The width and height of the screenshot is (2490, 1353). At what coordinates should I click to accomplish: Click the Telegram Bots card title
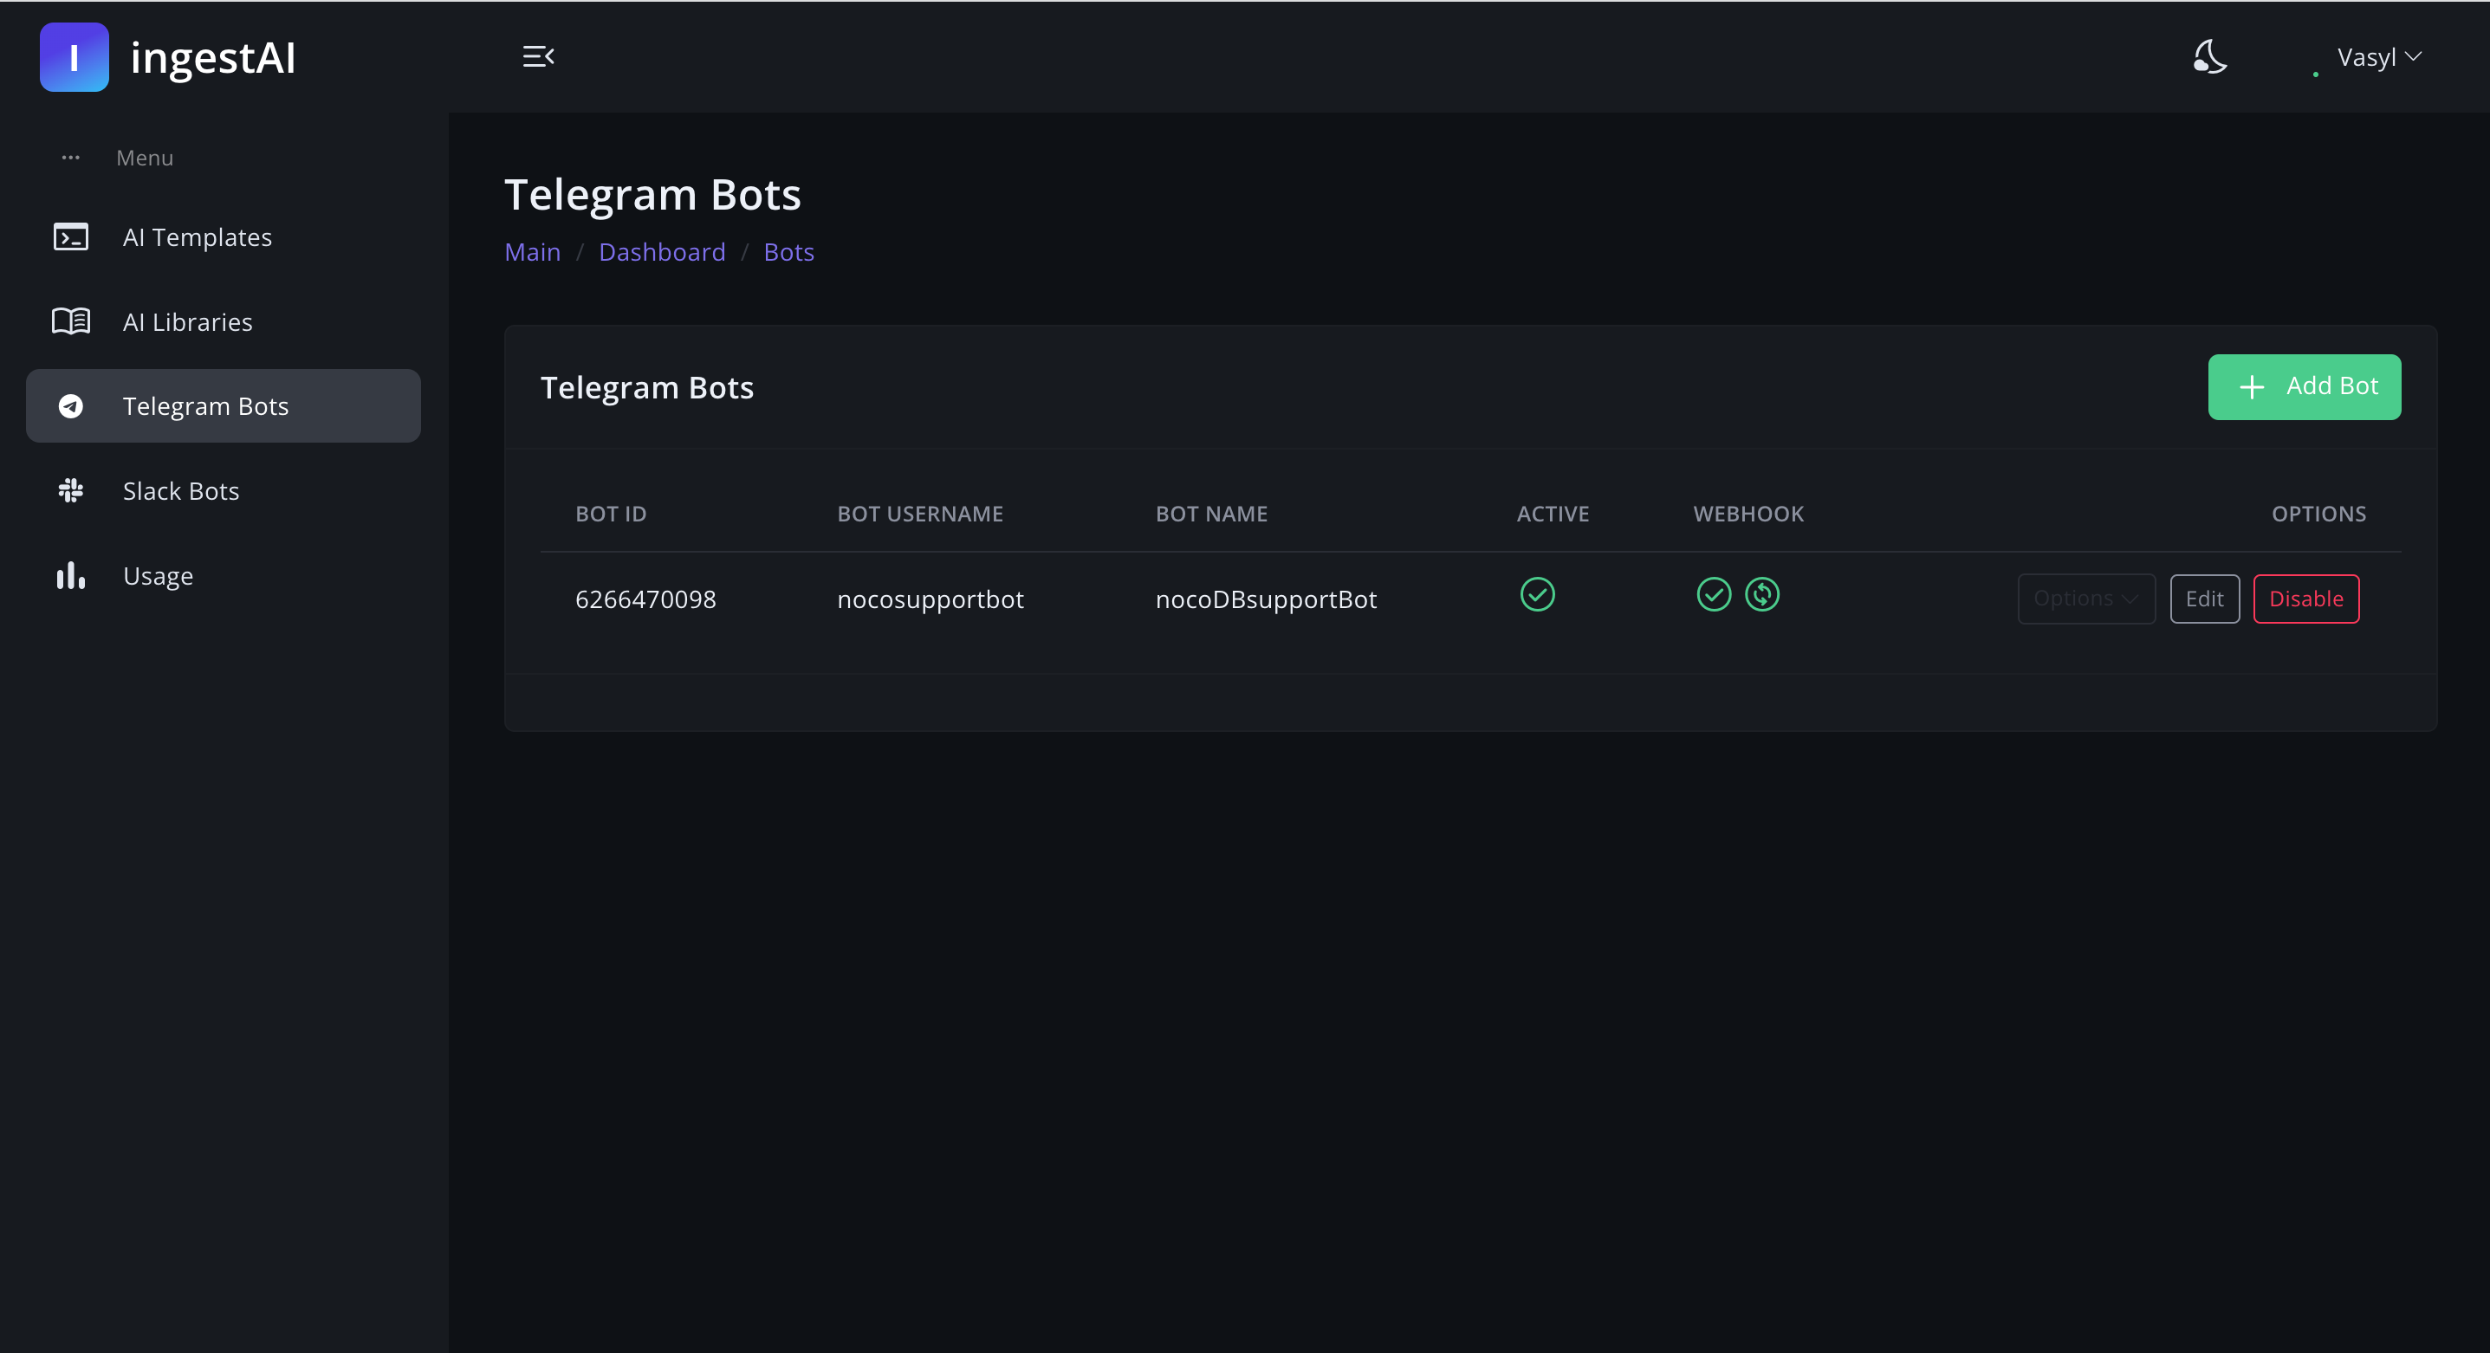[646, 387]
